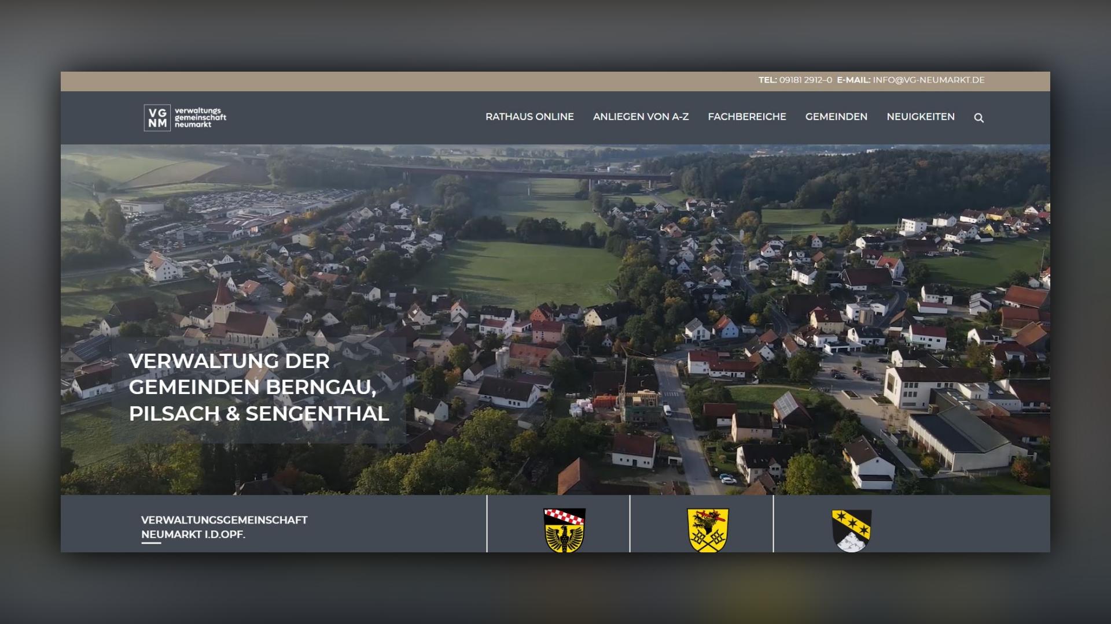Select the black-yellow stars coat of arms
The height and width of the screenshot is (624, 1111).
(x=851, y=530)
